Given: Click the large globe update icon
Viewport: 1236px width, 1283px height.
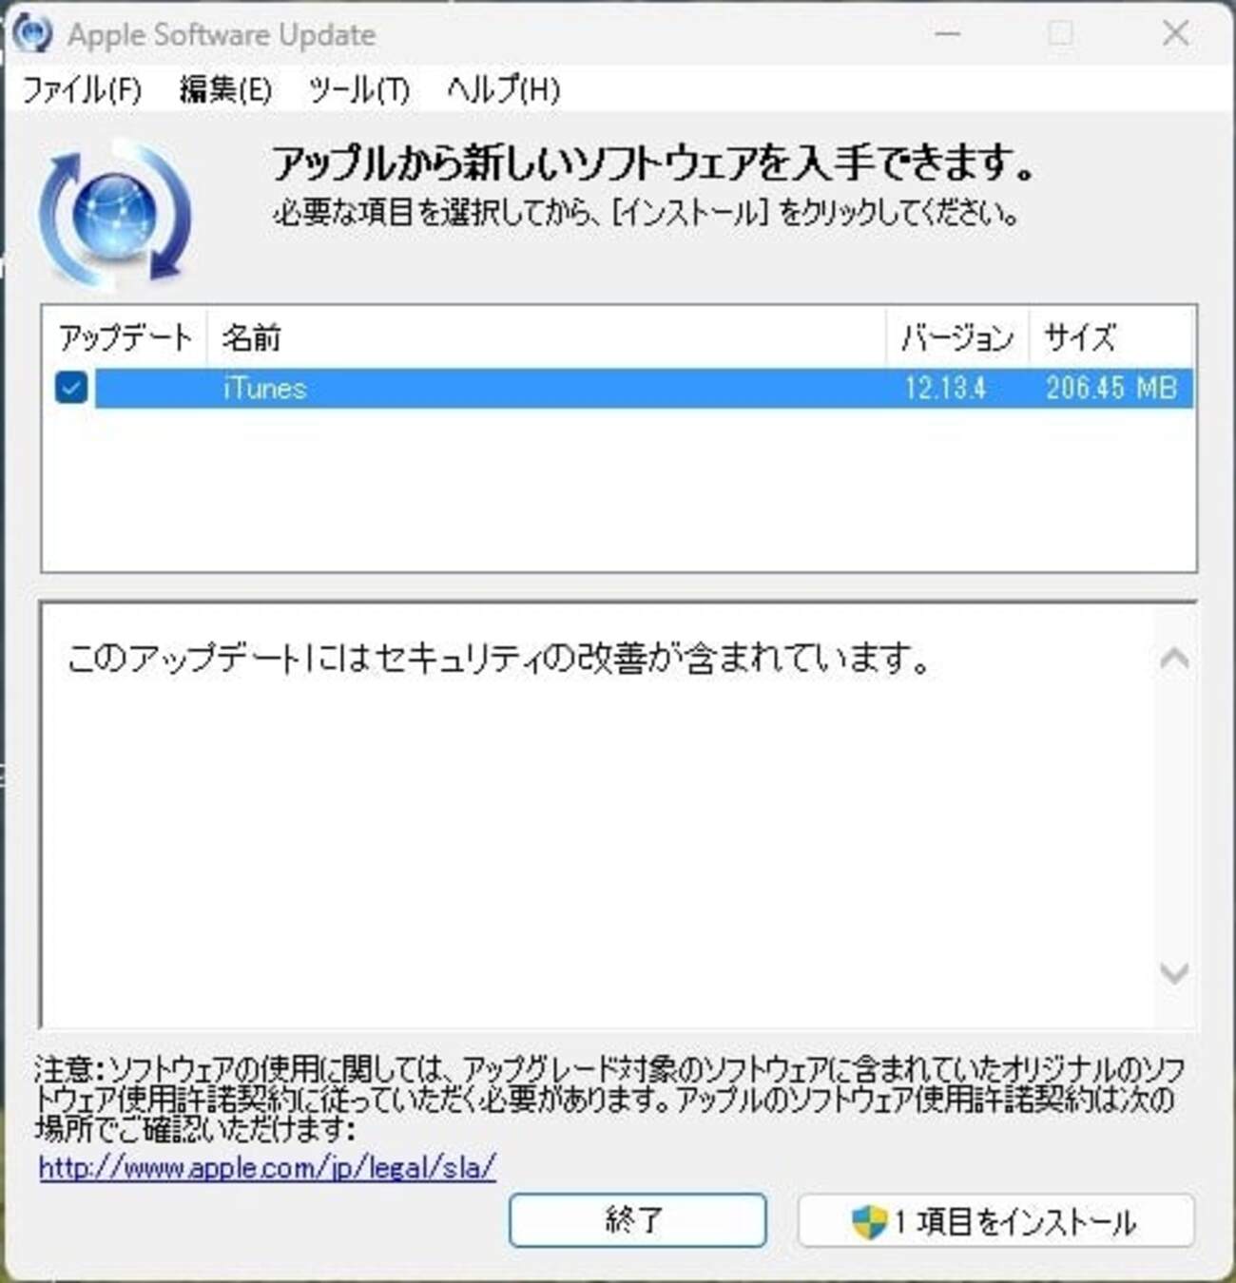Looking at the screenshot, I should click(x=115, y=215).
